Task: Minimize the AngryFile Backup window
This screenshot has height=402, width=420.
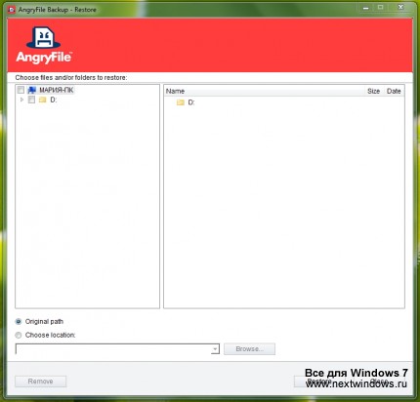Action: (x=366, y=8)
